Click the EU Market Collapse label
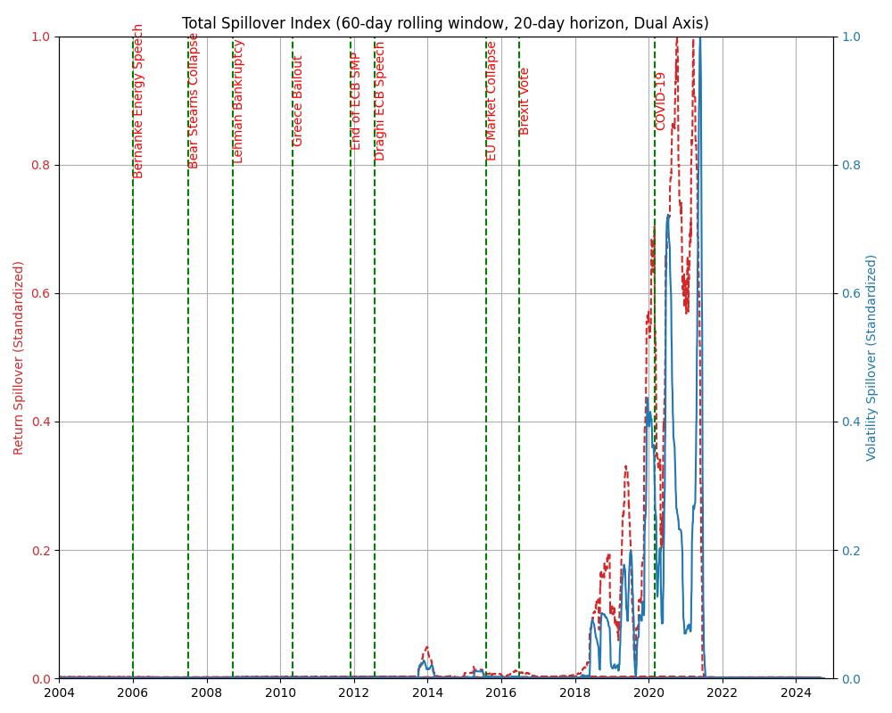 click(492, 101)
